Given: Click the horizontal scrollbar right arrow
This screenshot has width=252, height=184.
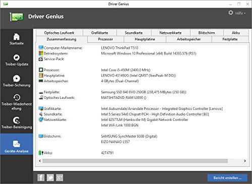Looking at the screenshot, I should [245, 161].
